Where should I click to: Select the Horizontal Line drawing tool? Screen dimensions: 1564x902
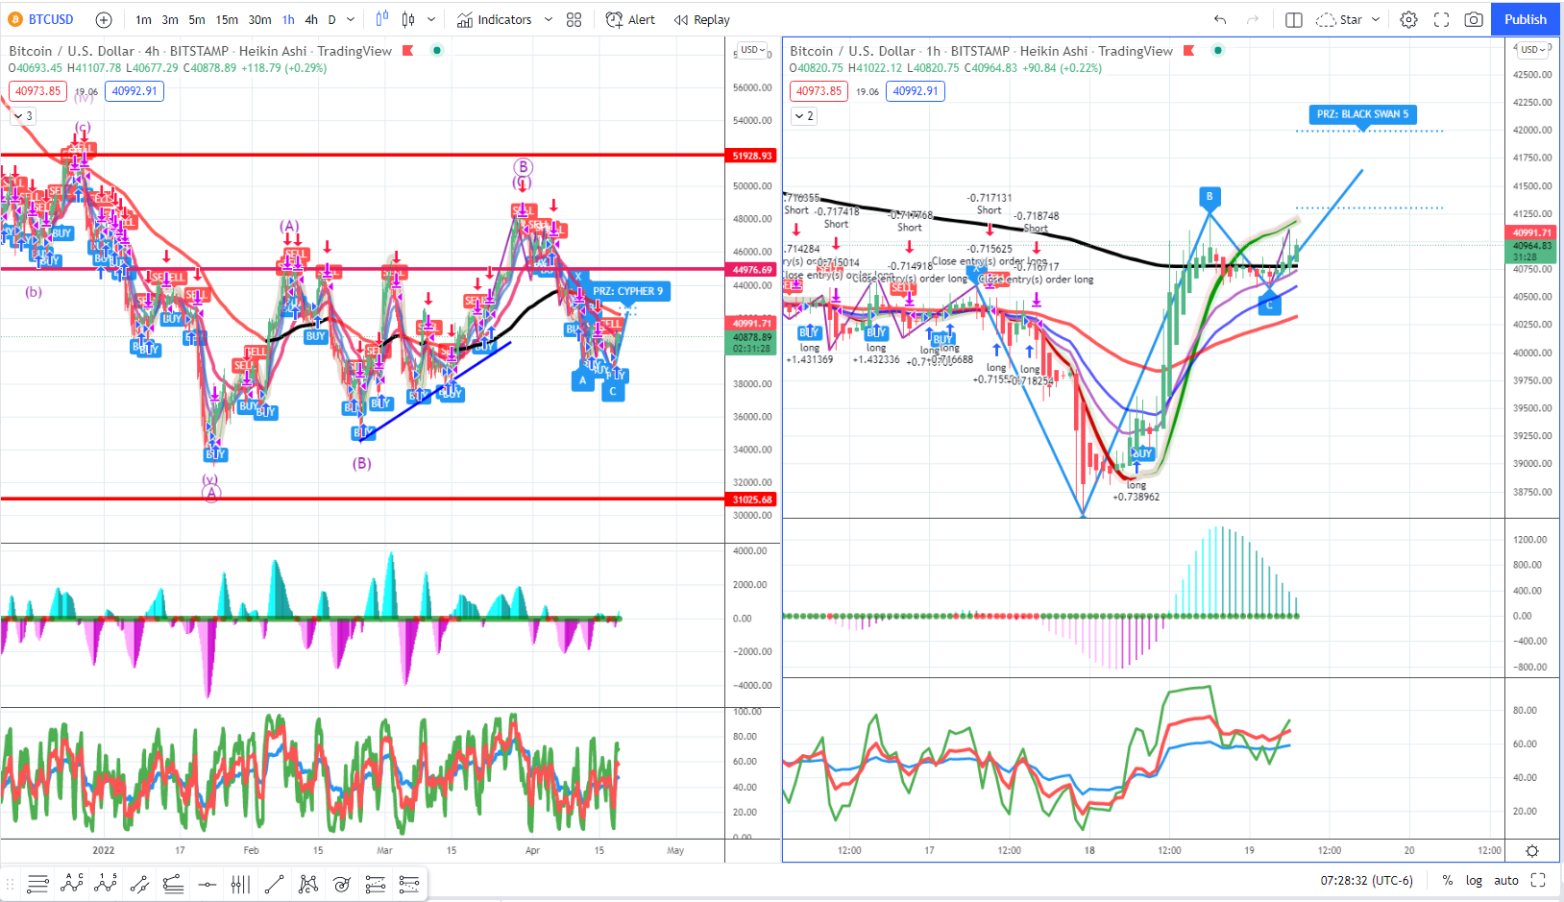pyautogui.click(x=207, y=884)
